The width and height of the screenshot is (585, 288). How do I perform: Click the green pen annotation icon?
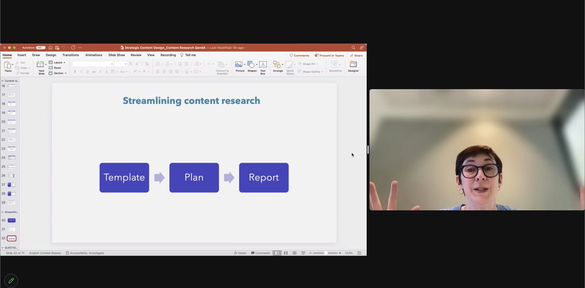[11, 281]
